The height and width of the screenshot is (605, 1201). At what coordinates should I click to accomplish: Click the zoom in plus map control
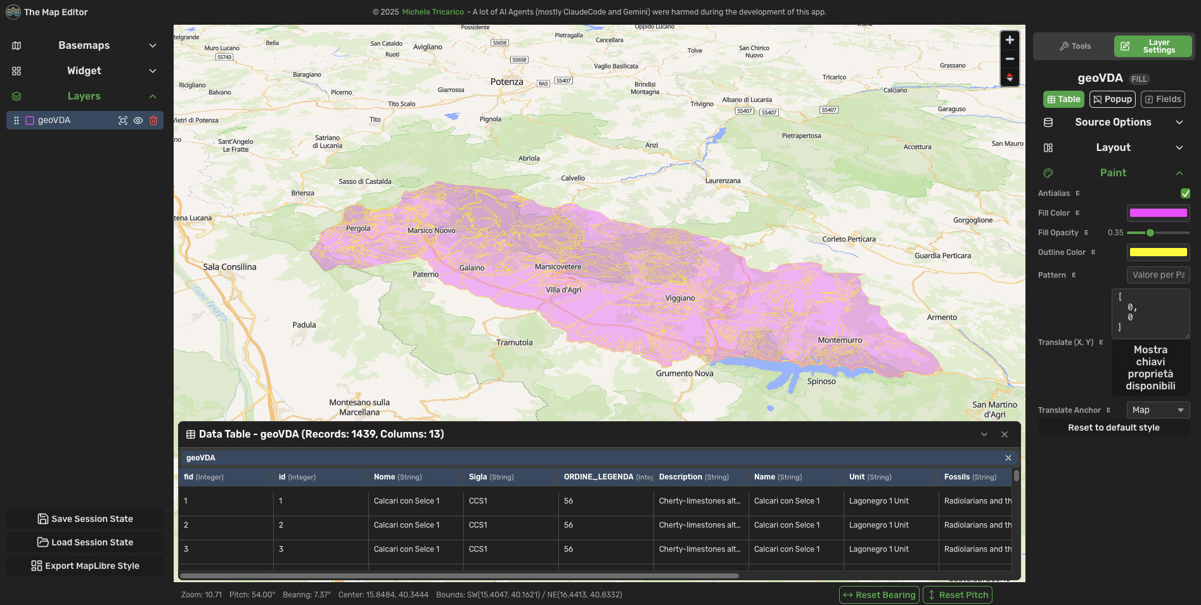[1010, 40]
